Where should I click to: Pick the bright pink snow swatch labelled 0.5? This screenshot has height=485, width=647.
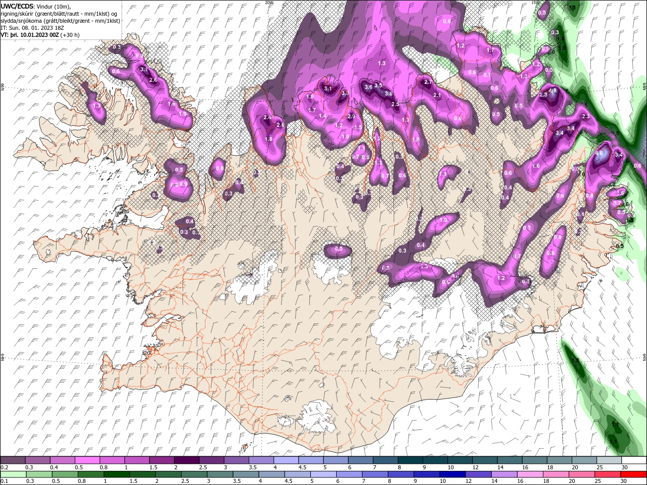[x=87, y=460]
